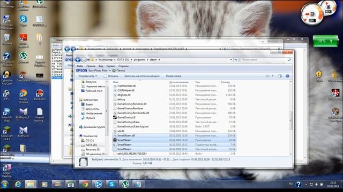Click the green battery gadget showing 98%

[x=325, y=41]
